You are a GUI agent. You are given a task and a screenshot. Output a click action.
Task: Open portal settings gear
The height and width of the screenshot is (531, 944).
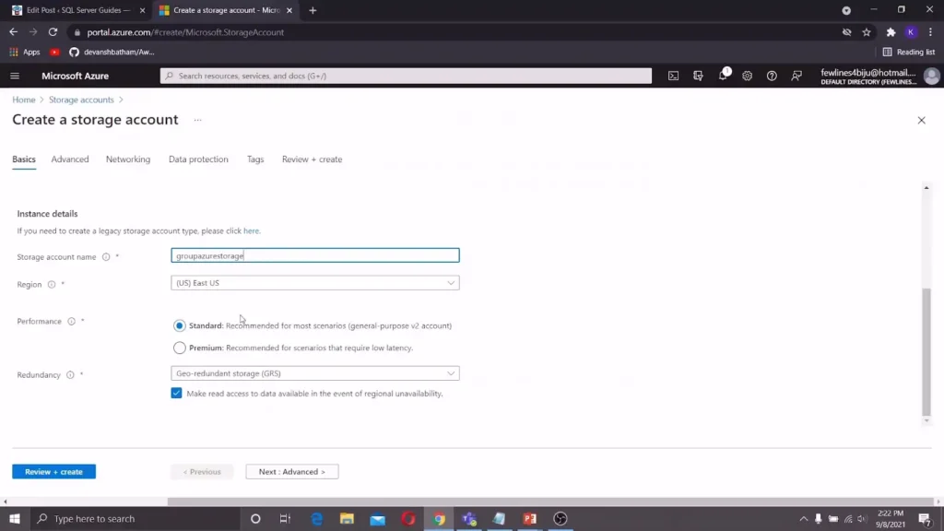pos(747,76)
